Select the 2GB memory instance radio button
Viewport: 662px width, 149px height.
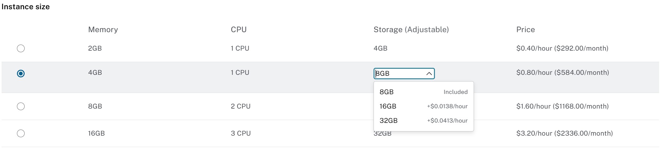pos(21,48)
